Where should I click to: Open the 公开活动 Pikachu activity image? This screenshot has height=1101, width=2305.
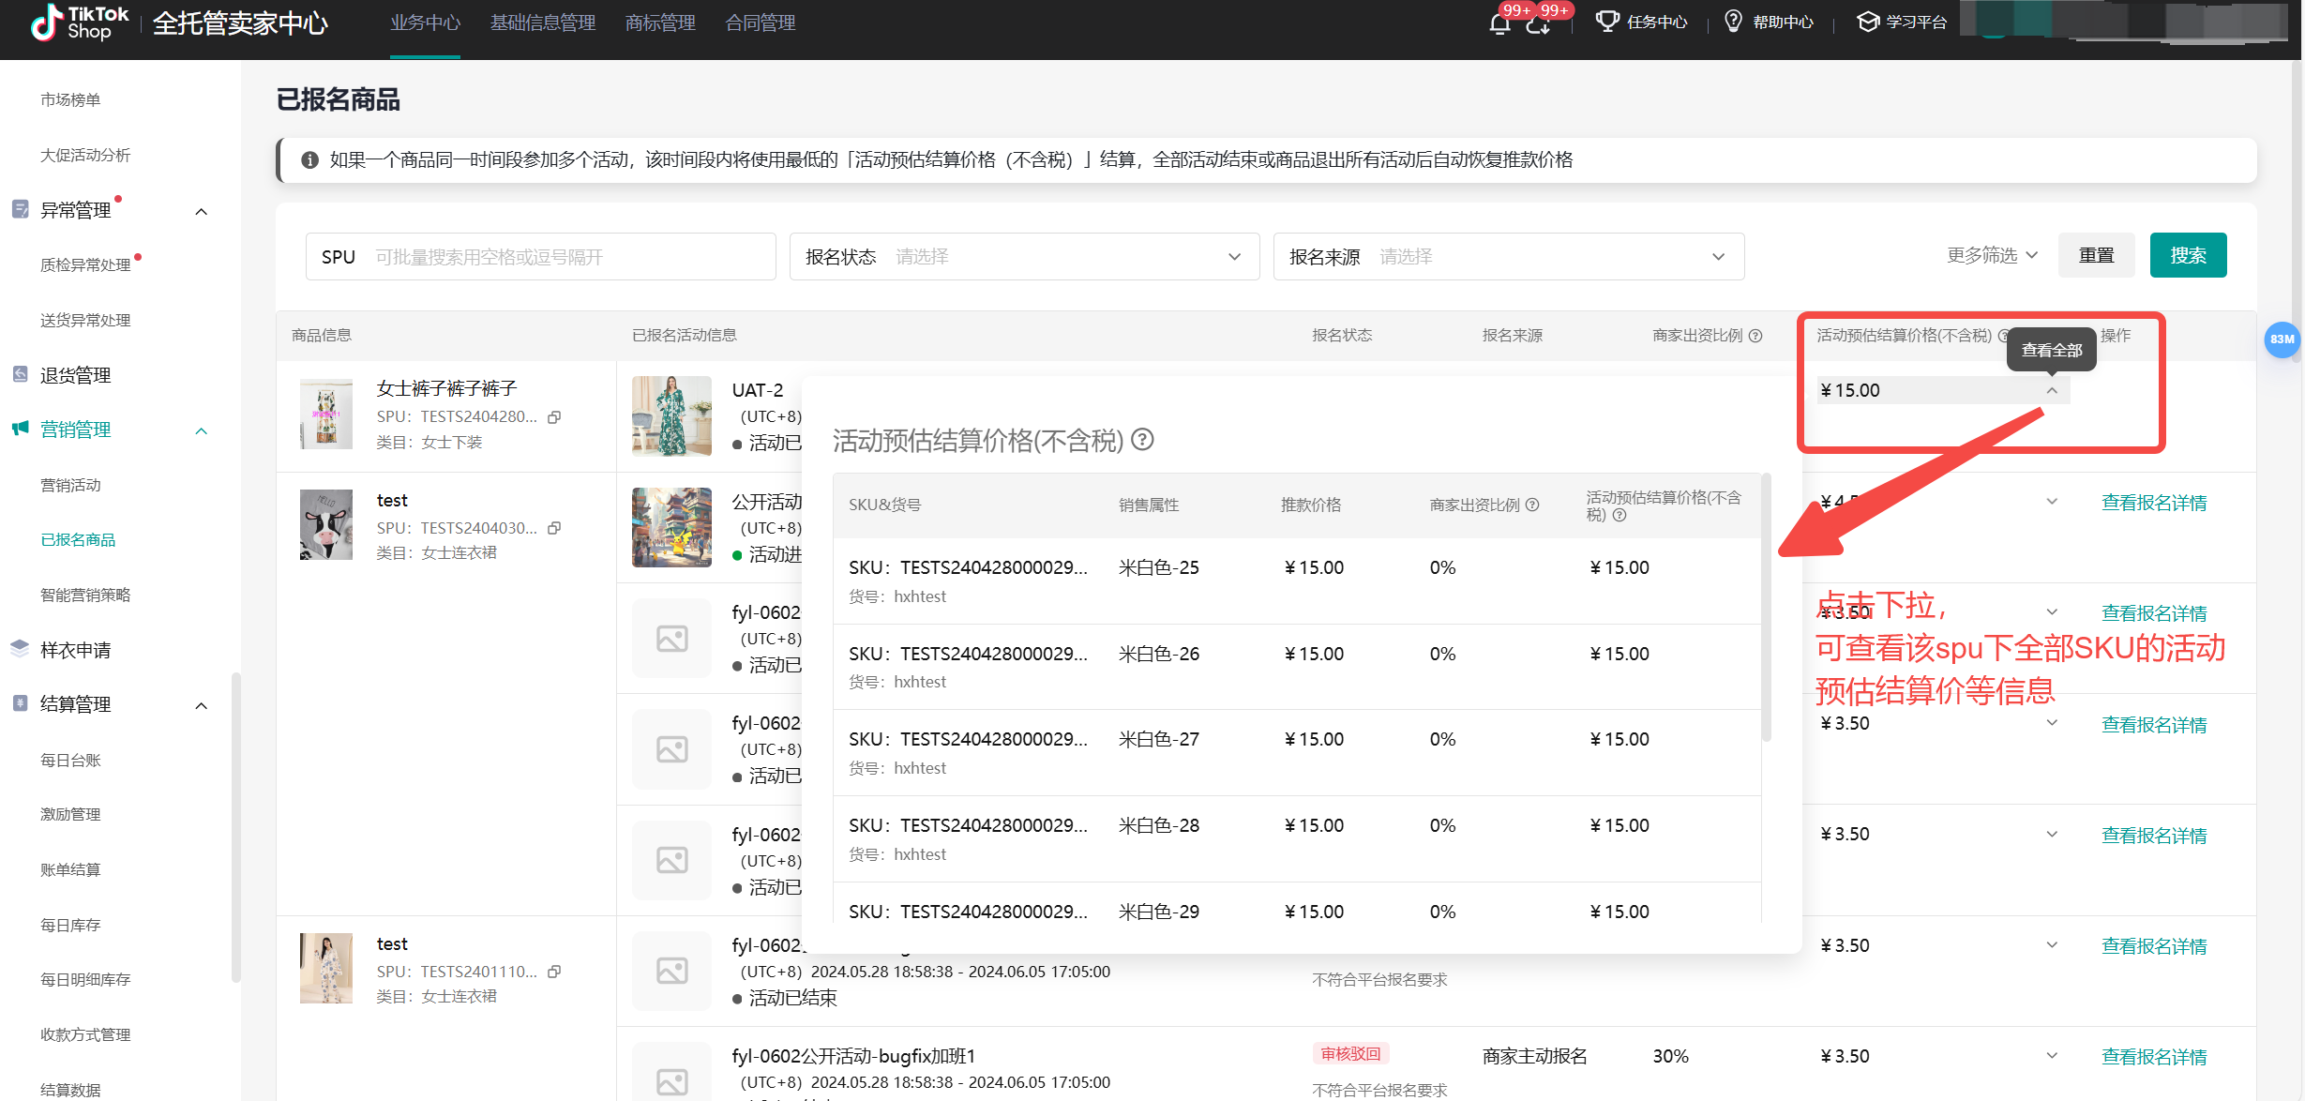tap(671, 527)
